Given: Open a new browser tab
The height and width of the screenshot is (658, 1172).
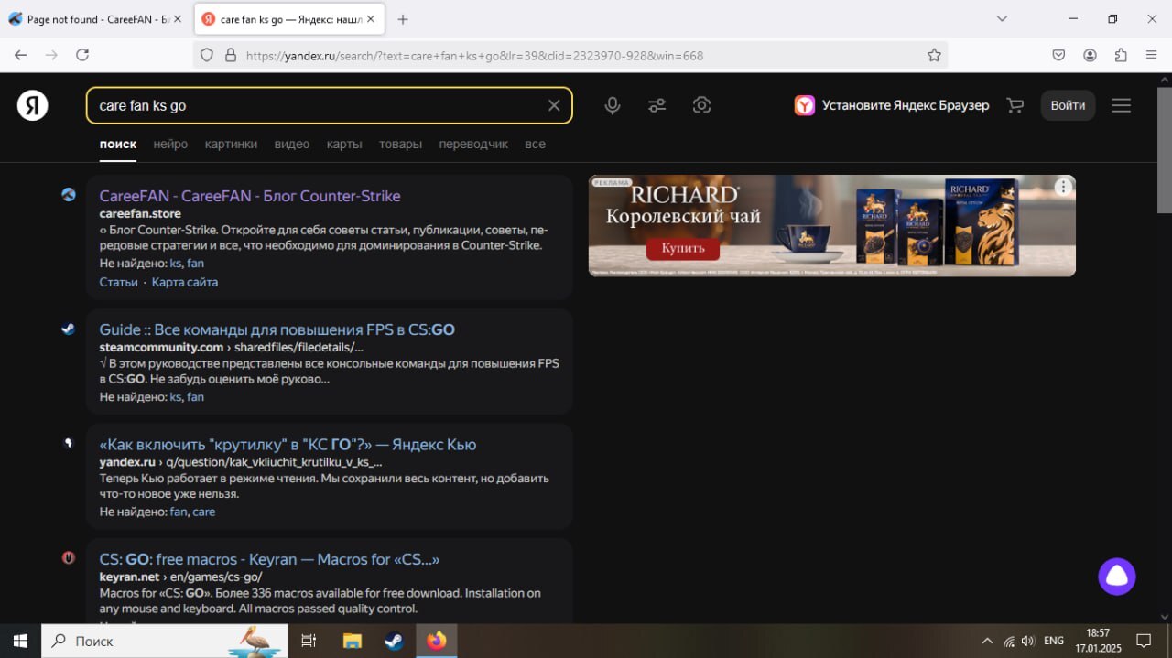Looking at the screenshot, I should (403, 19).
